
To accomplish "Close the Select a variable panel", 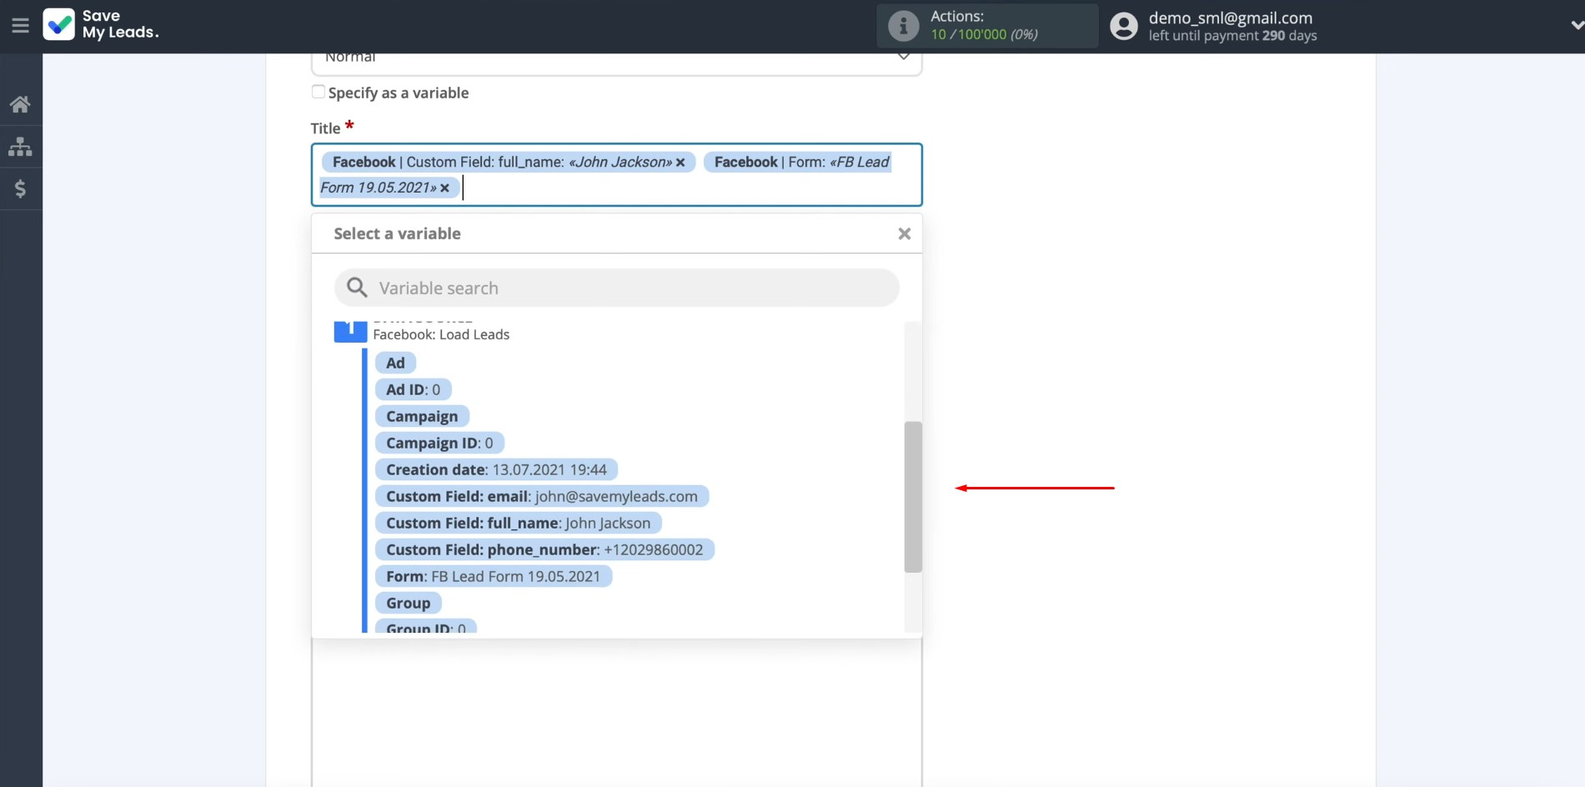I will click(905, 234).
